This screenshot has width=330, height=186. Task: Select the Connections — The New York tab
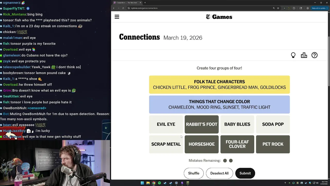[127, 3]
